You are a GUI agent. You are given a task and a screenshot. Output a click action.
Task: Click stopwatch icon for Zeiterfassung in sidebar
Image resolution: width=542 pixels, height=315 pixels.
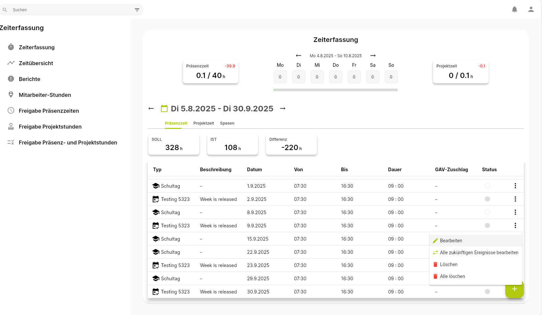(11, 47)
